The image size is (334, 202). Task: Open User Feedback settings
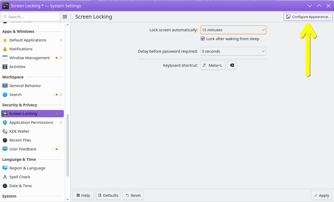(32, 149)
